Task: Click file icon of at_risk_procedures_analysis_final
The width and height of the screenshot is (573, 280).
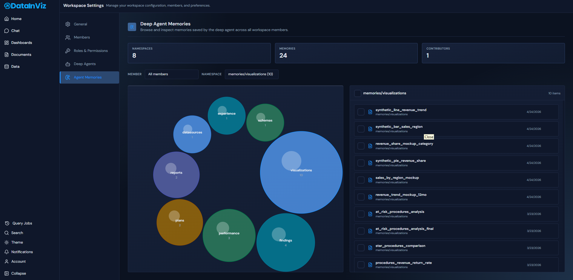Action: click(370, 231)
